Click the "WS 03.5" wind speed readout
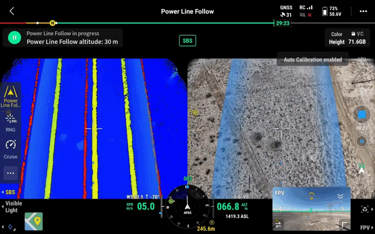The height and width of the screenshot is (234, 375). pos(135,197)
